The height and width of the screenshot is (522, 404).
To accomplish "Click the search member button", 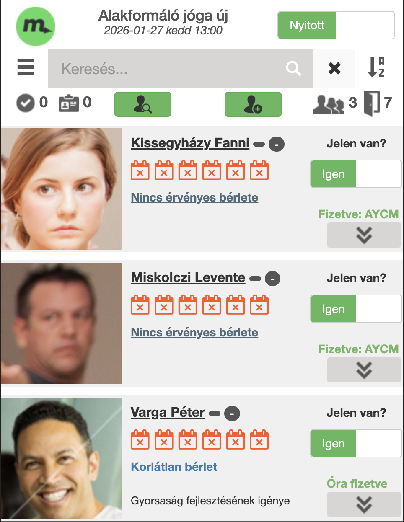I will click(x=143, y=104).
